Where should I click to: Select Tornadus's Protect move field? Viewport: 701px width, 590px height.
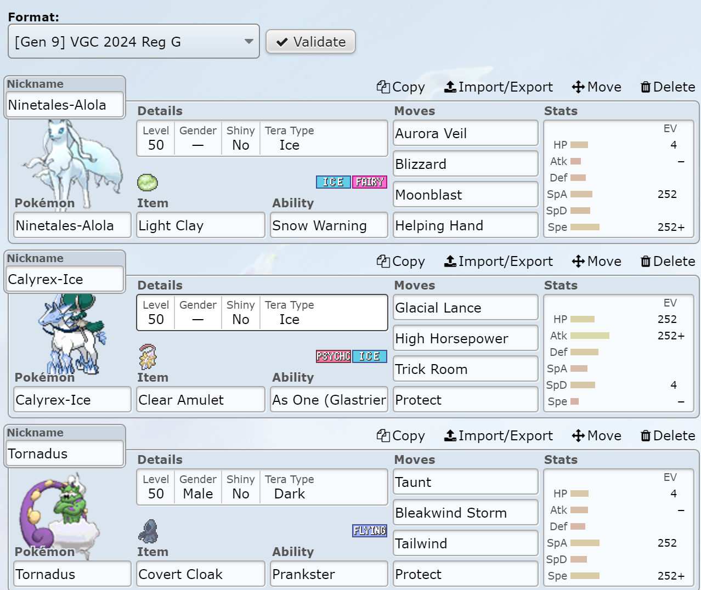[x=466, y=574]
